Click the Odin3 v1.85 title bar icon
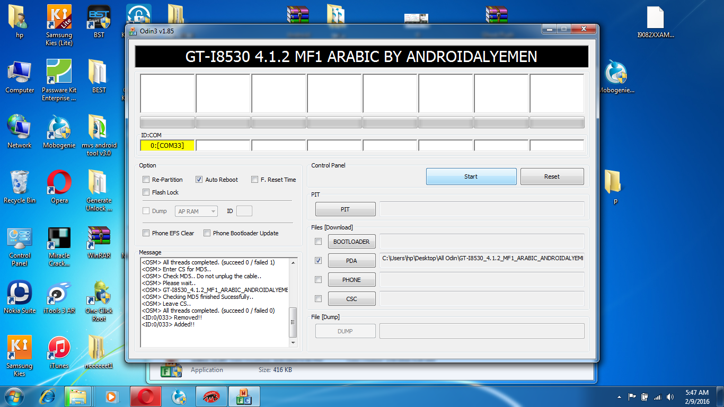This screenshot has height=407, width=724. (133, 31)
